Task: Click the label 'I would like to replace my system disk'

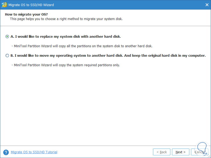Action: pos(65,37)
